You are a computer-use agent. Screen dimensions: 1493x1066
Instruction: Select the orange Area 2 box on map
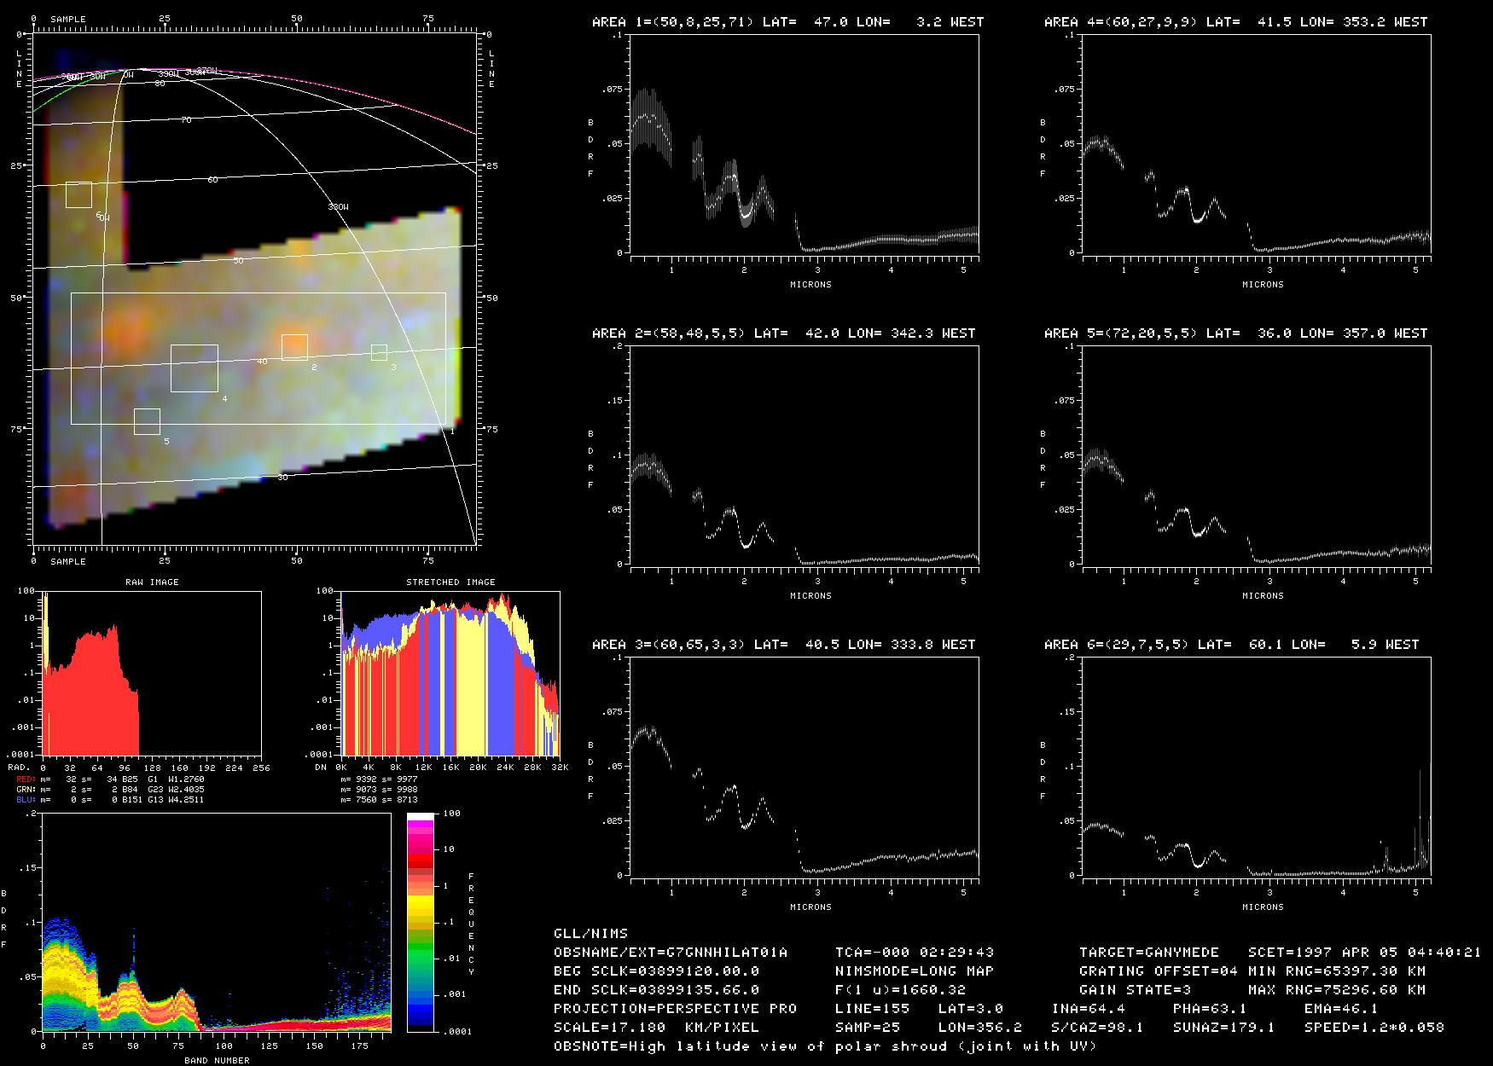click(x=294, y=347)
